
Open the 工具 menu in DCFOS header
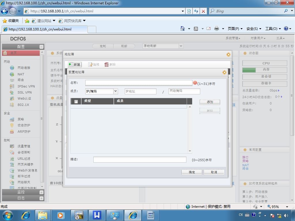[280, 38]
